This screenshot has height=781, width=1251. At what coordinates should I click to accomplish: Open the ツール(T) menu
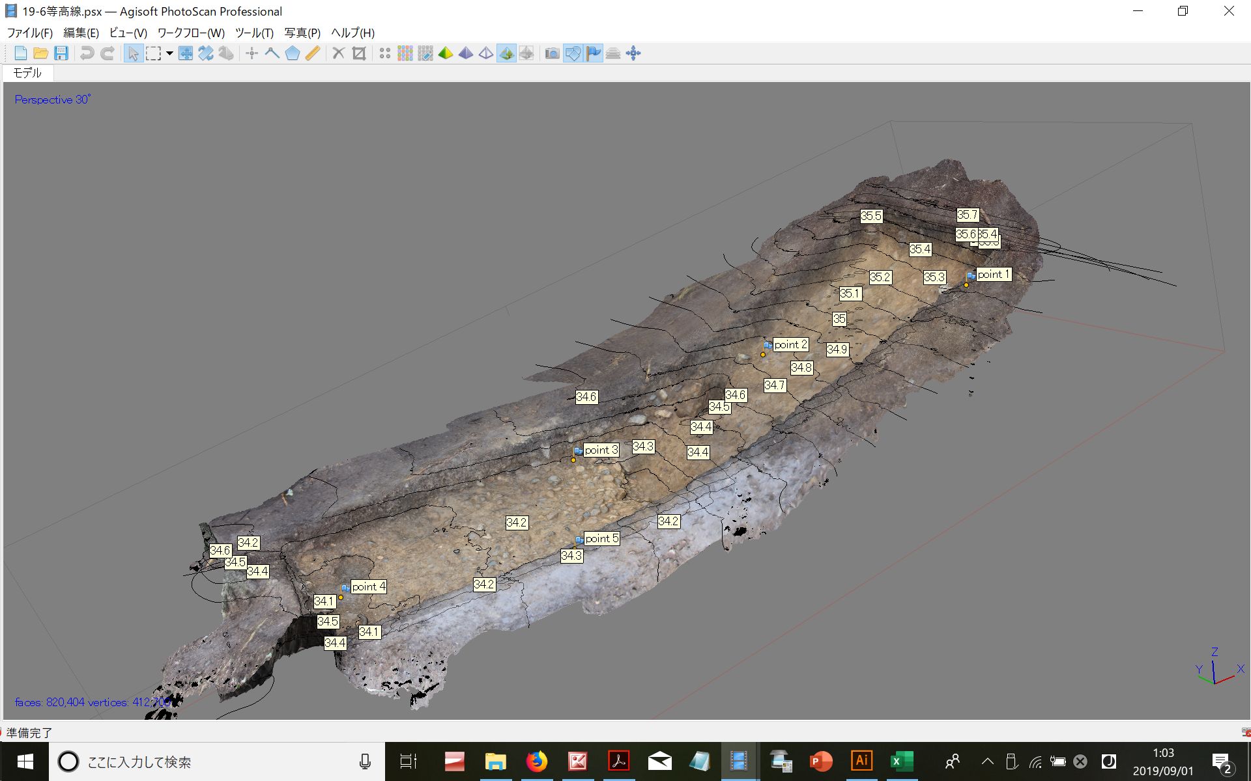(x=254, y=33)
